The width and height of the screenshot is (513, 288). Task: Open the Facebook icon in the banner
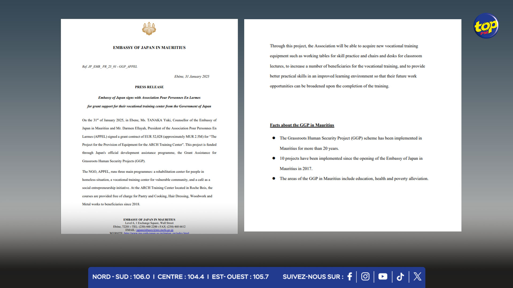(350, 277)
